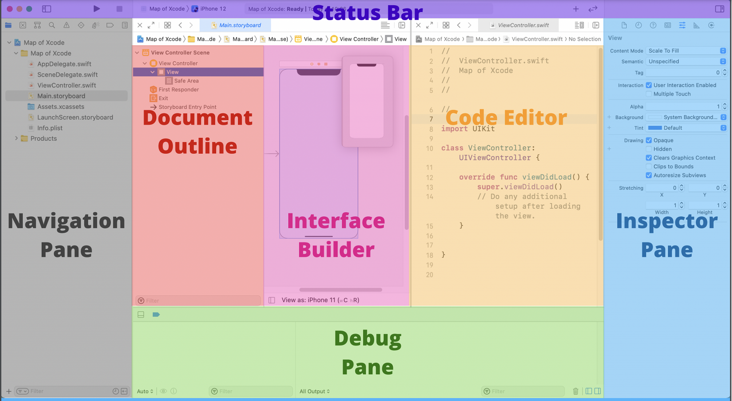
Task: Show the History inspector clock icon
Action: click(638, 25)
